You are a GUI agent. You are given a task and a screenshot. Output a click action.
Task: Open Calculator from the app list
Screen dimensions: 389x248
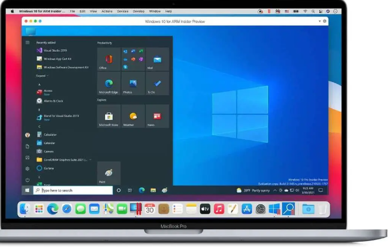(46, 135)
